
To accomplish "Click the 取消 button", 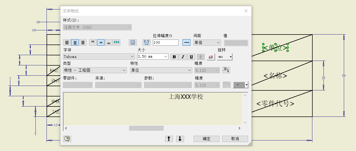I will click(235, 139).
